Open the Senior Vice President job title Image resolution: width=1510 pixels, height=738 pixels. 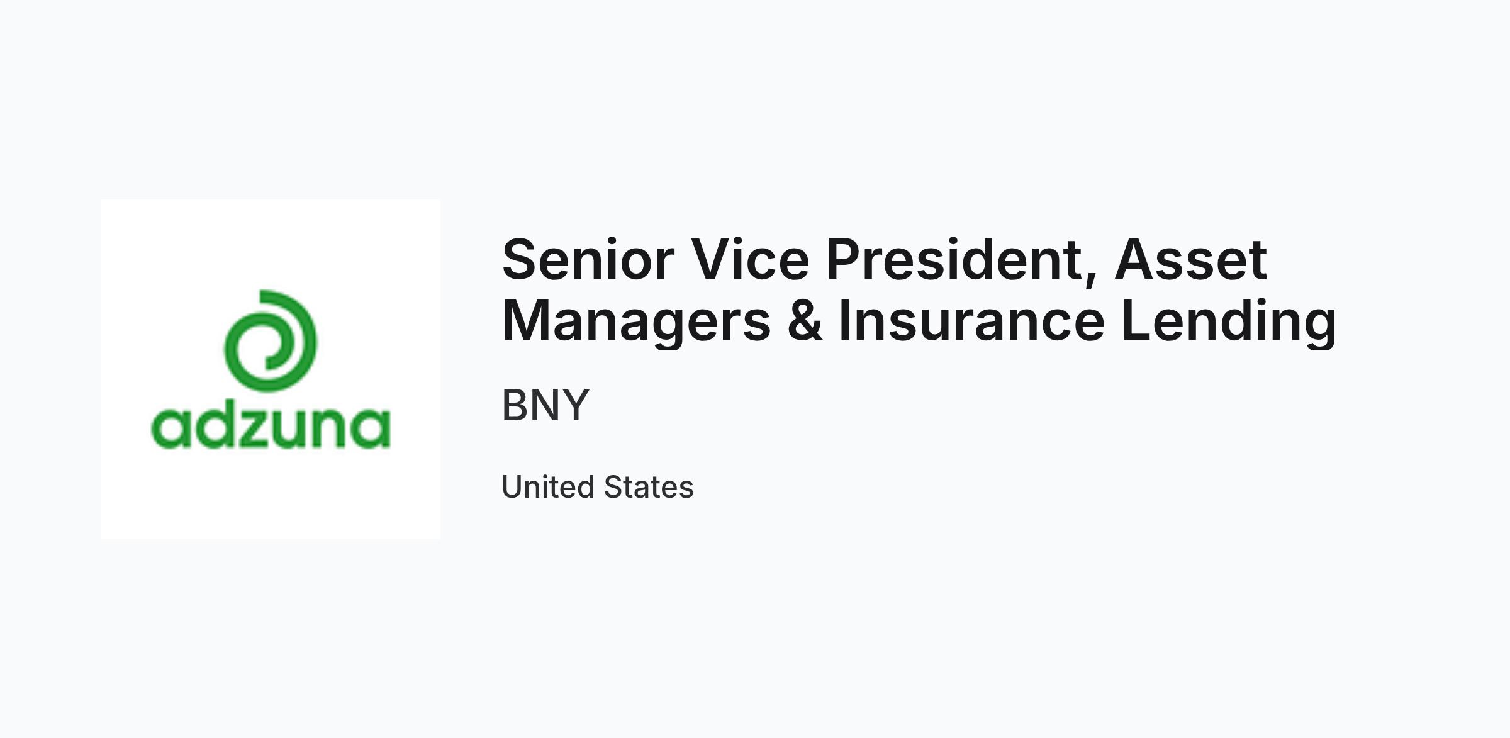[919, 290]
